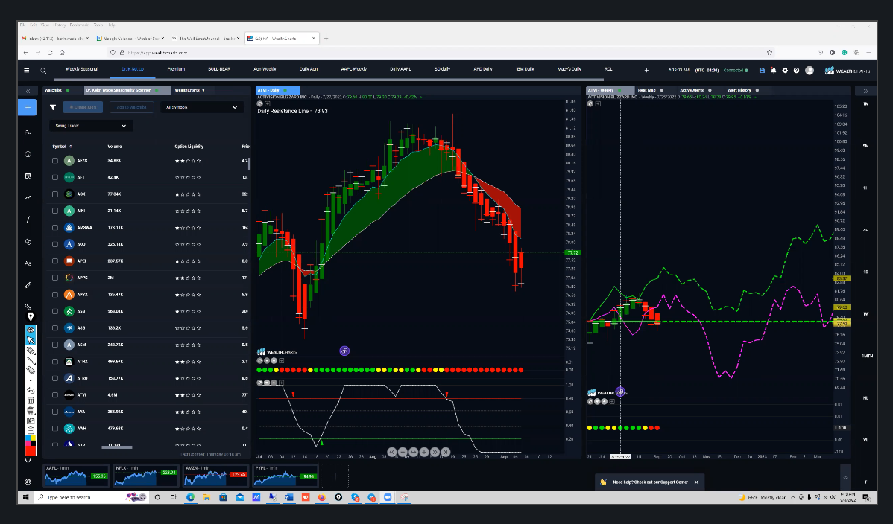Open the calendar icon in left sidebar
Screen dimensions: 893x524
pos(28,176)
